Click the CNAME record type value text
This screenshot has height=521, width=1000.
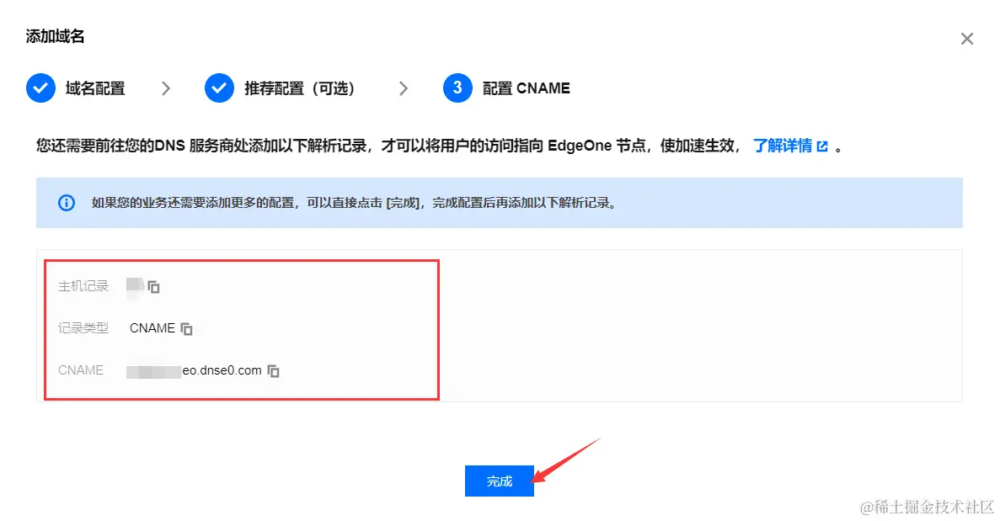[x=152, y=328]
